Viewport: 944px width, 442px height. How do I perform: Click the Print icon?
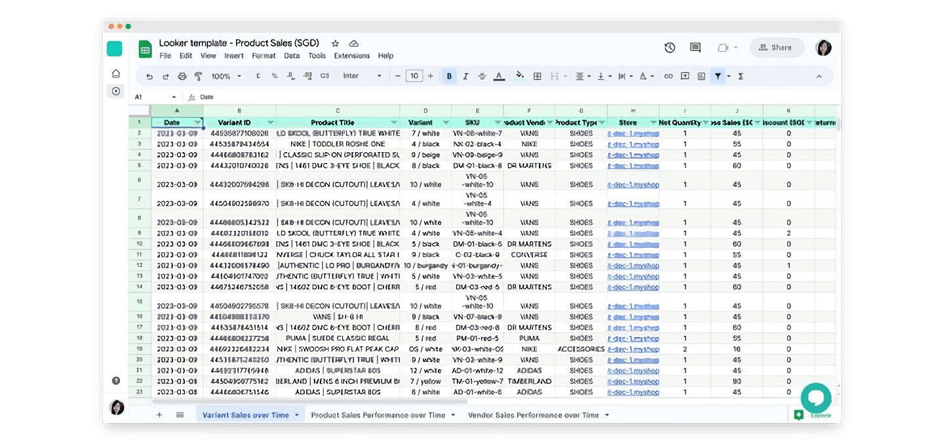click(x=182, y=76)
